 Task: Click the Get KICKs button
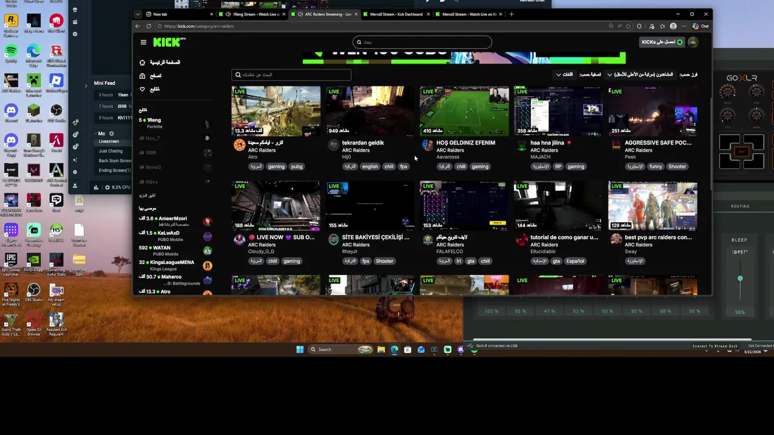coord(662,42)
